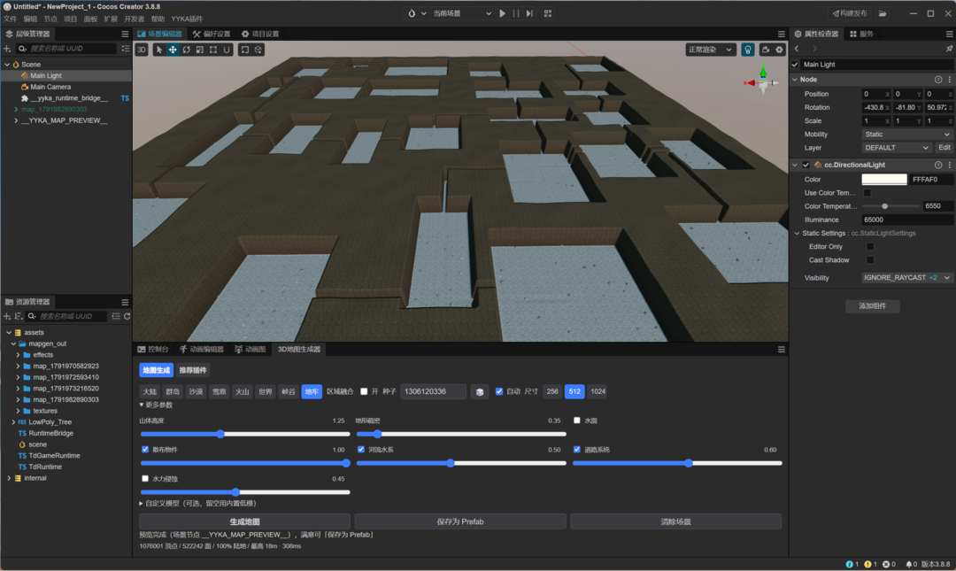The height and width of the screenshot is (571, 956).
Task: Click the 保存为 Prefab button
Action: (x=460, y=521)
